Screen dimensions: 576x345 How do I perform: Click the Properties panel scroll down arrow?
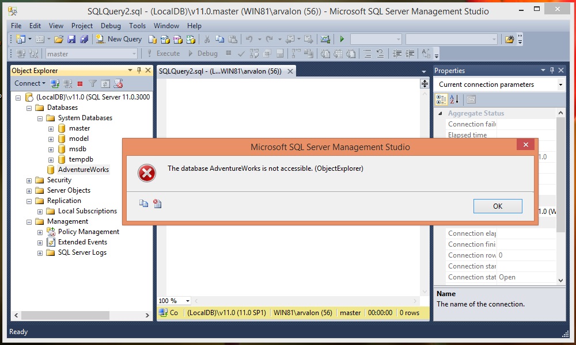click(560, 281)
